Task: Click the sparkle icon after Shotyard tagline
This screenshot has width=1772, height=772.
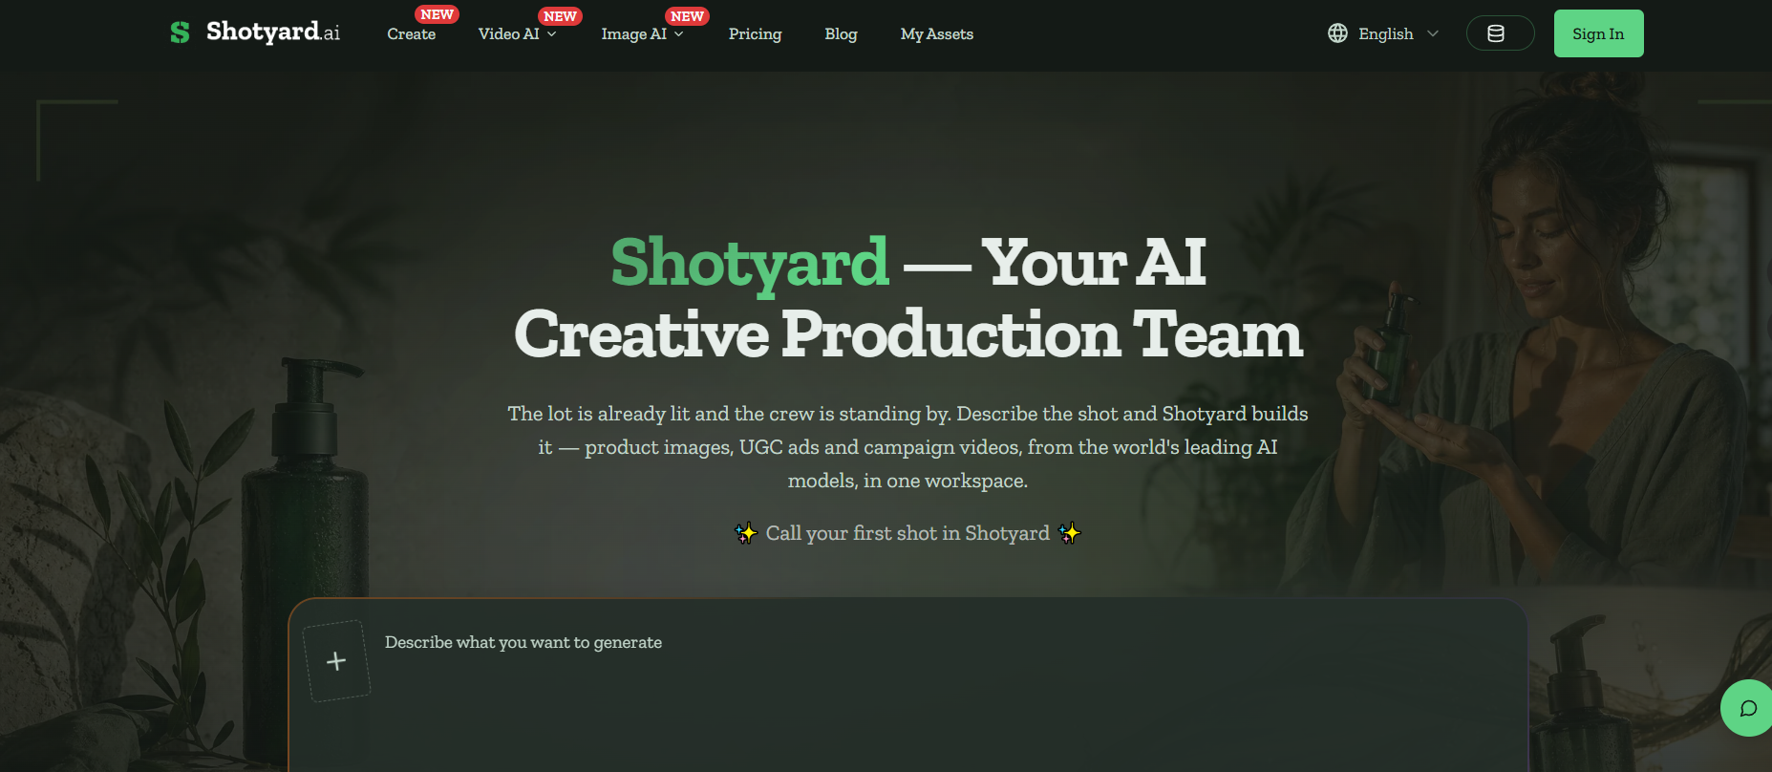Action: pos(1069,533)
